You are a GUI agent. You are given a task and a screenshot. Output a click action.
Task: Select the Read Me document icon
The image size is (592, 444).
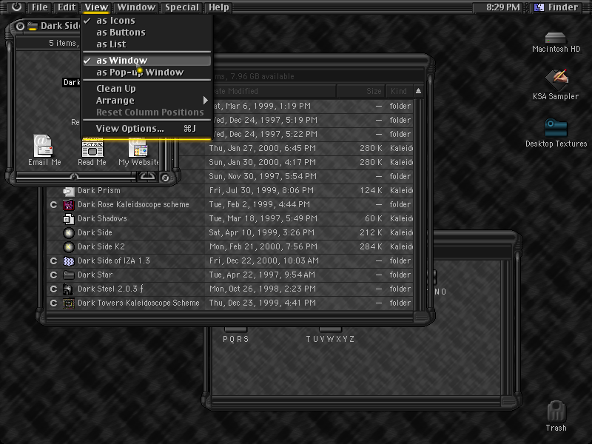92,147
